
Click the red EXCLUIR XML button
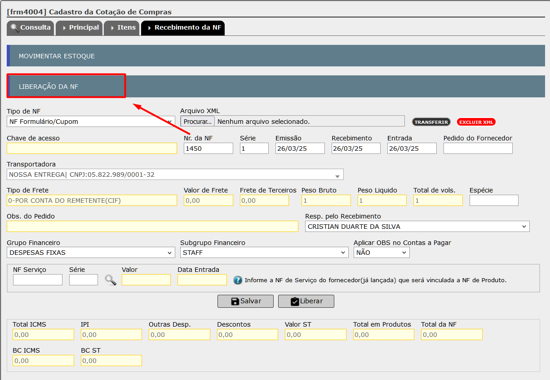(476, 122)
